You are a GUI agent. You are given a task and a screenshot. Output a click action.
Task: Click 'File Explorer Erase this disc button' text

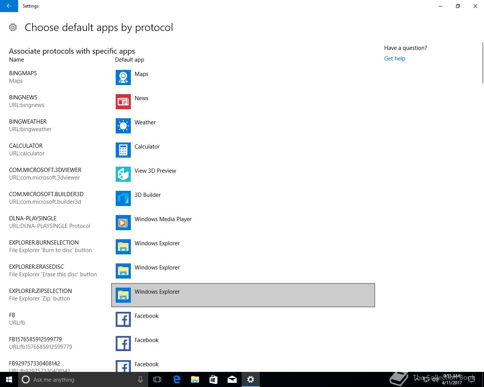point(53,274)
